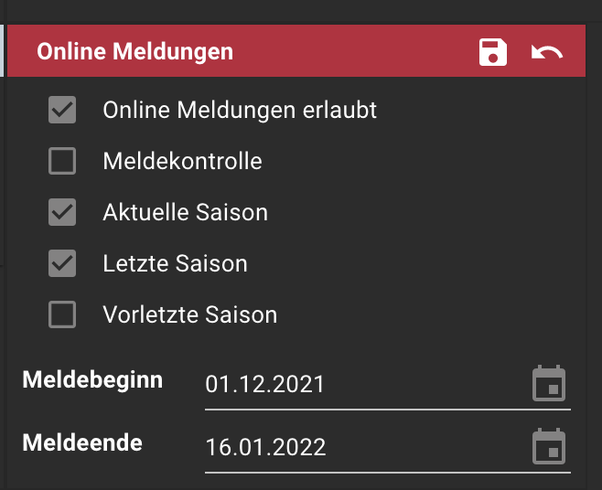The image size is (602, 490).
Task: Click the Meldekontrolle label text
Action: point(183,161)
